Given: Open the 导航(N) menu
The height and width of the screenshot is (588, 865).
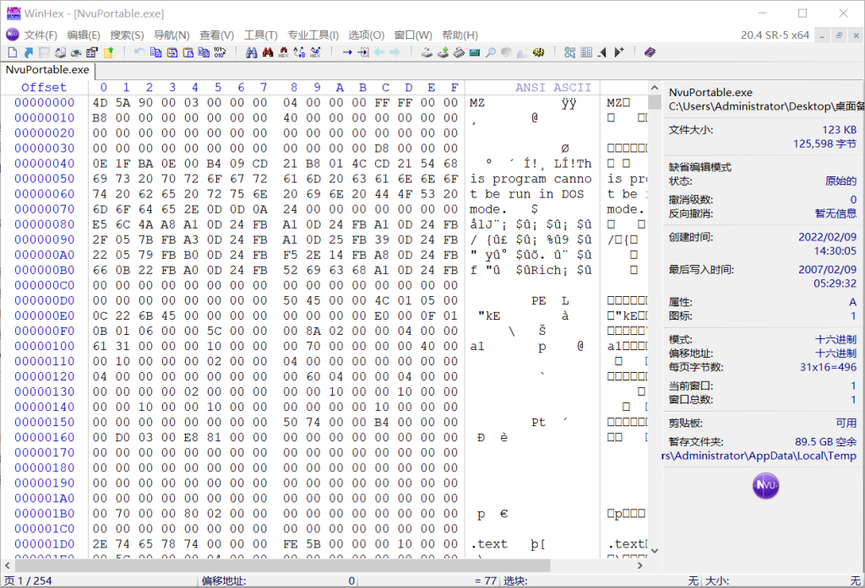Looking at the screenshot, I should pos(171,35).
